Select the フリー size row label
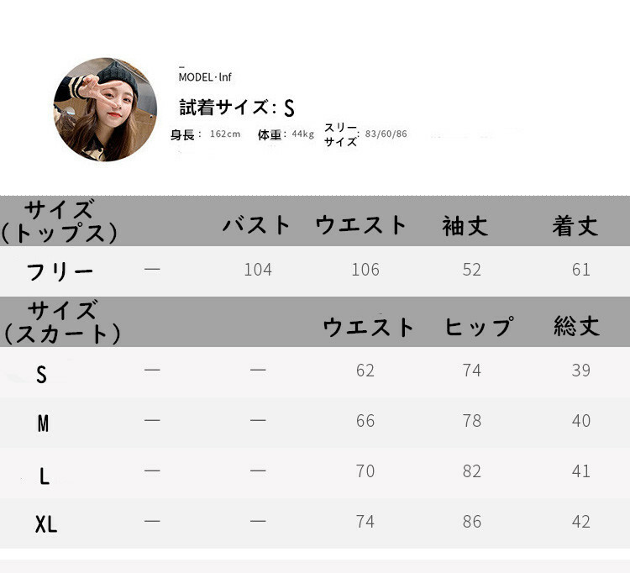Viewport: 630px width, 573px height. [60, 272]
